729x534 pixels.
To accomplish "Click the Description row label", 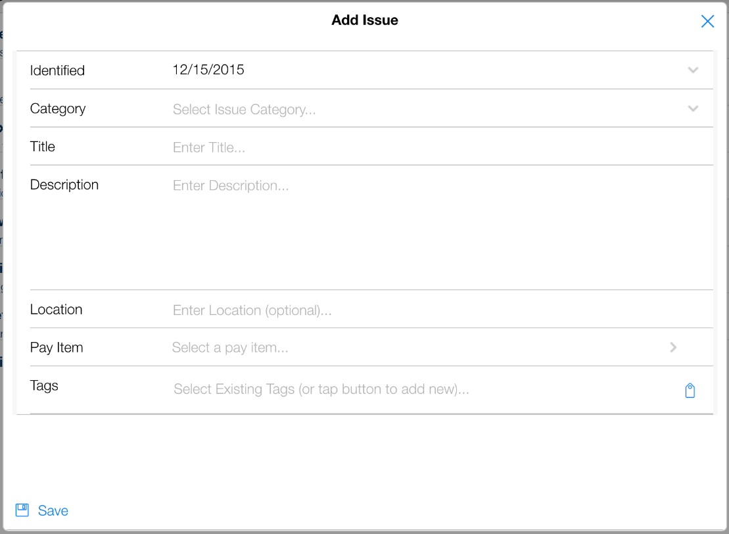I will coord(64,185).
